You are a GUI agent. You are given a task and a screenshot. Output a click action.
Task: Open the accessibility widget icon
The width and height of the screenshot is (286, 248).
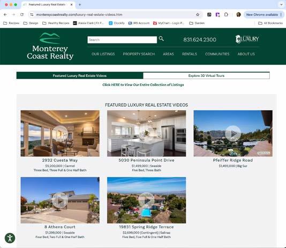click(x=10, y=238)
